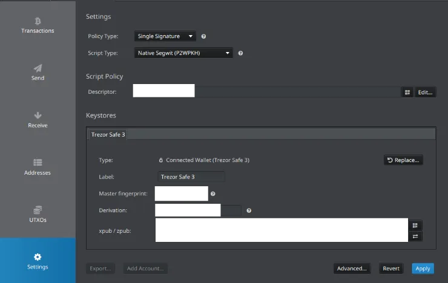The height and width of the screenshot is (283, 448).
Task: Click the Replace... keystore button
Action: [403, 160]
